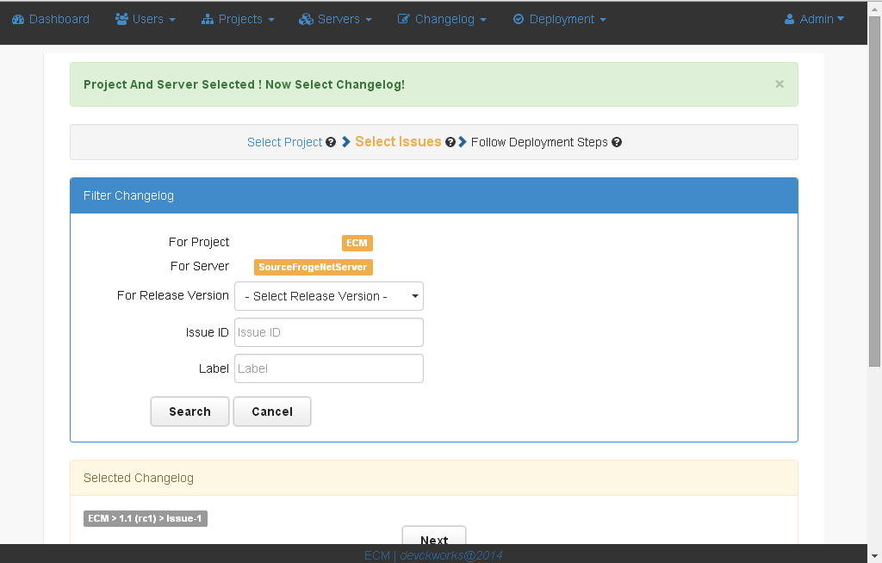Open the Admin dropdown menu
The image size is (882, 563).
(x=815, y=19)
